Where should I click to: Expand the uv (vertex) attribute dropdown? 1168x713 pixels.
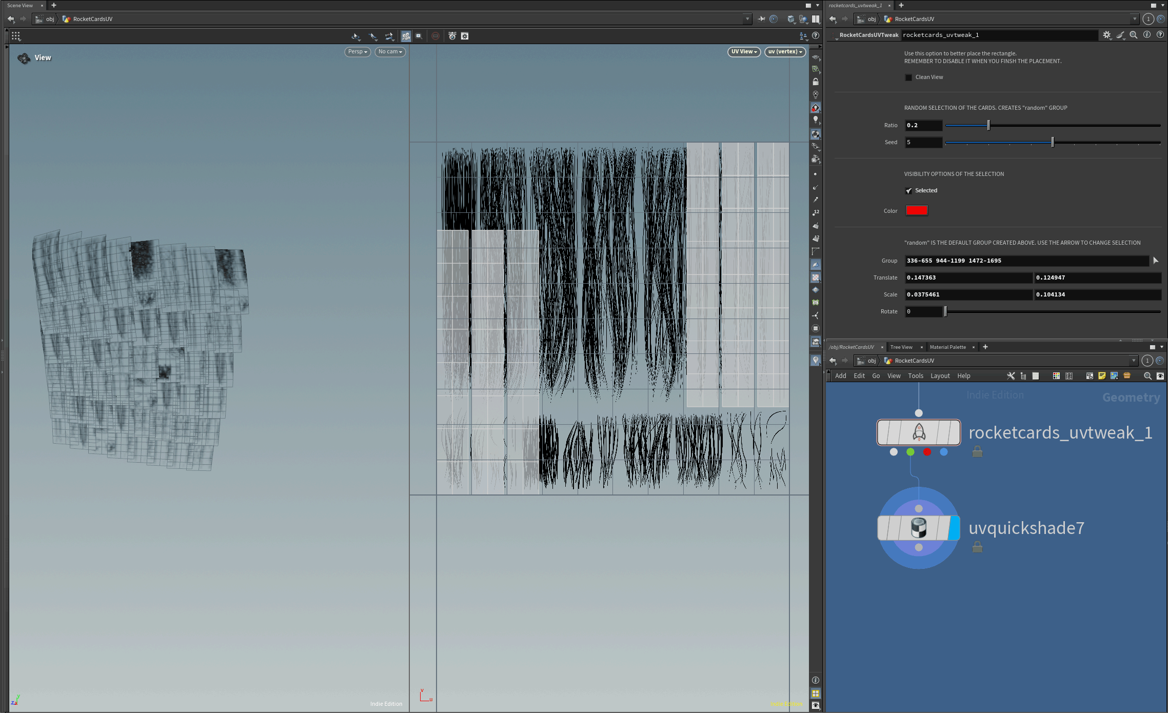click(x=785, y=52)
